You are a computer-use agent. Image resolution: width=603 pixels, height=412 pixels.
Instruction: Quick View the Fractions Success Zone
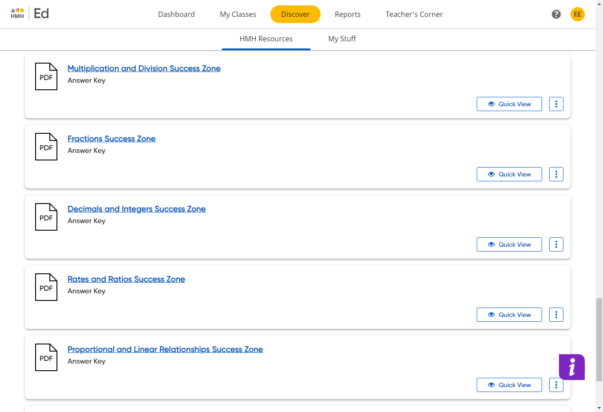coord(509,174)
